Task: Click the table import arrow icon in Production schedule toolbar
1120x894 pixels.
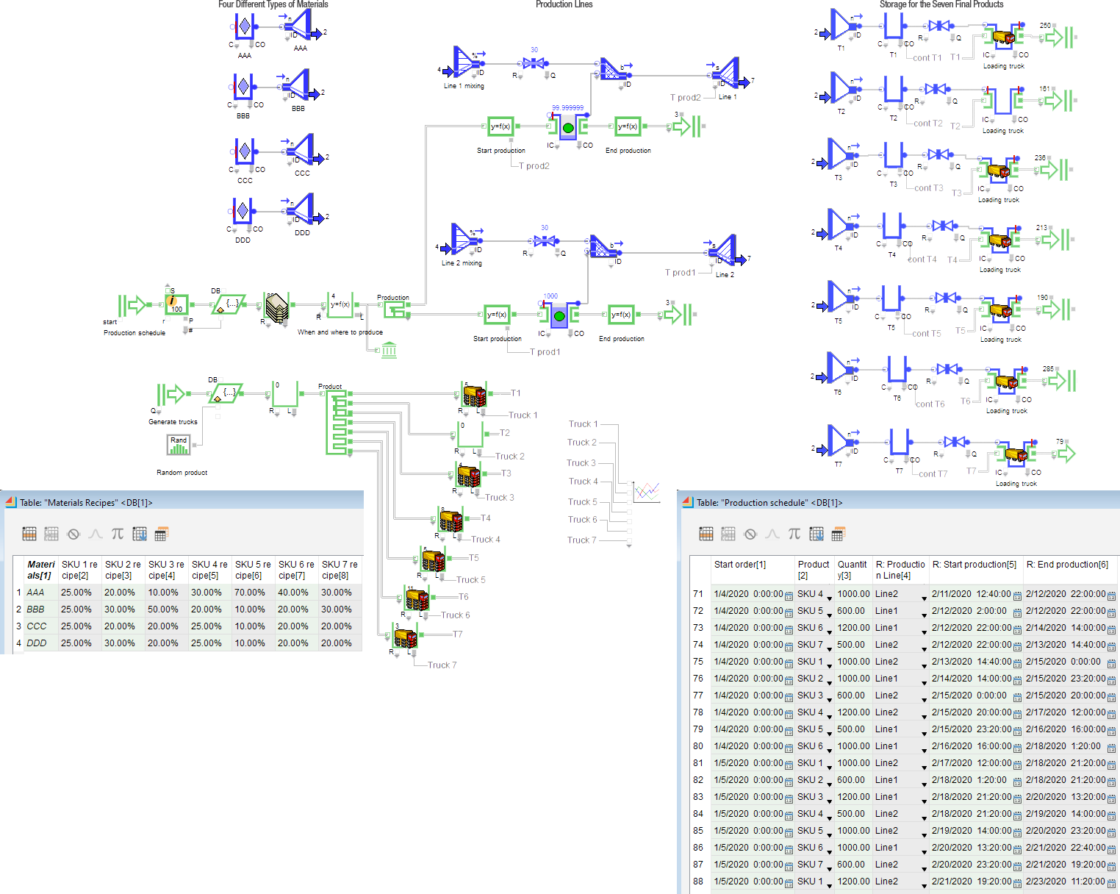Action: (x=816, y=534)
